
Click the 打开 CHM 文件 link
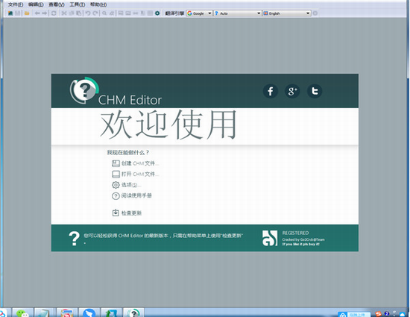[140, 175]
